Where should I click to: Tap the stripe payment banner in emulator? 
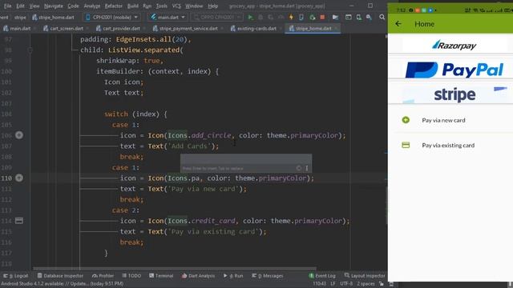pos(454,95)
